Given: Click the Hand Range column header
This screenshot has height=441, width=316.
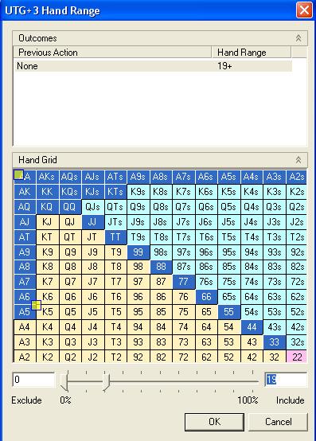Looking at the screenshot, I should (x=252, y=53).
